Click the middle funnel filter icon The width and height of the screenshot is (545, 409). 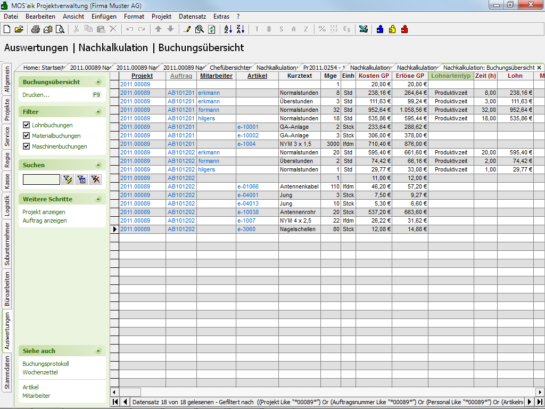pos(81,179)
